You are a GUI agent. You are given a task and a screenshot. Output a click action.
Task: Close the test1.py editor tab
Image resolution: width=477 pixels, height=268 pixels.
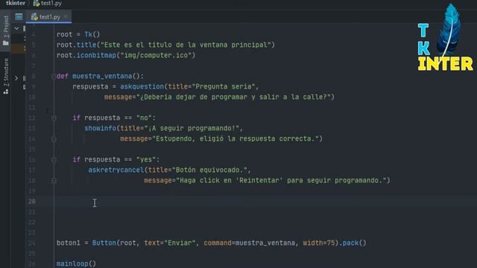click(x=66, y=16)
